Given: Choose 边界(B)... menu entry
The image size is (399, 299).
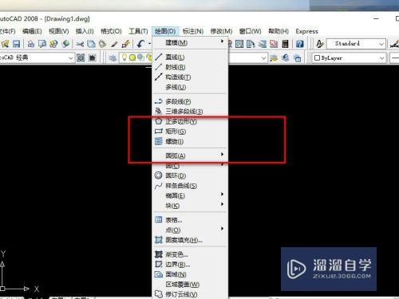Looking at the screenshot, I should tap(190, 265).
